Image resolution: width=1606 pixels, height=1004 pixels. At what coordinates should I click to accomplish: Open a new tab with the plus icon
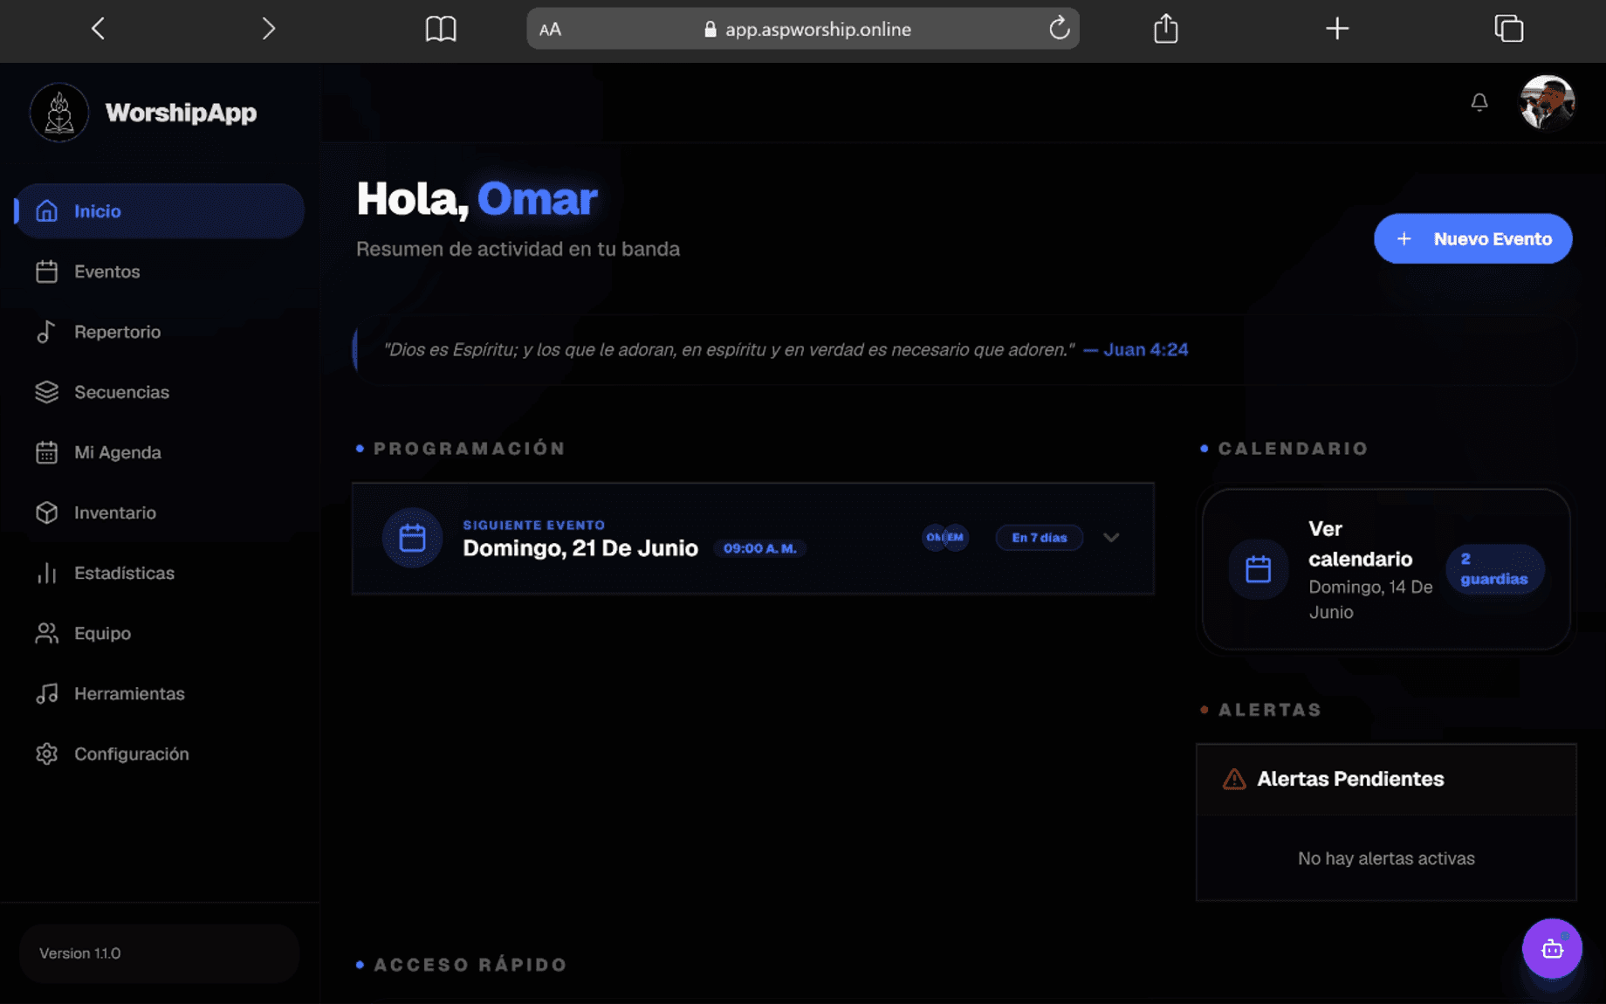click(1336, 29)
